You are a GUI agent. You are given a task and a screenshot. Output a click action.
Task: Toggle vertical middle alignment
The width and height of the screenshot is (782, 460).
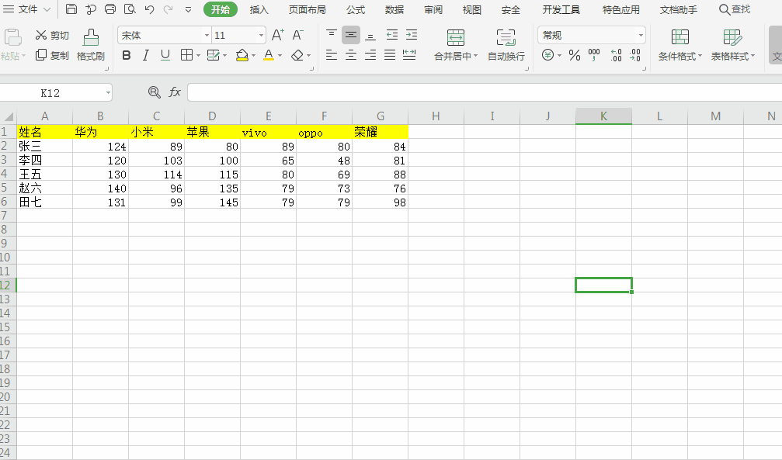(x=350, y=35)
